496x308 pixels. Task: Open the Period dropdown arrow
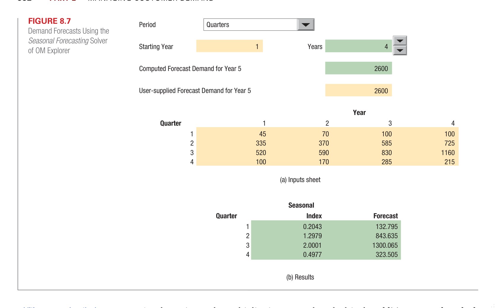click(306, 25)
